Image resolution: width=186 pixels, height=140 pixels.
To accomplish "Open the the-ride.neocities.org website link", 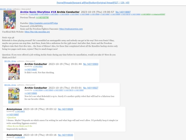I will 37,32.
